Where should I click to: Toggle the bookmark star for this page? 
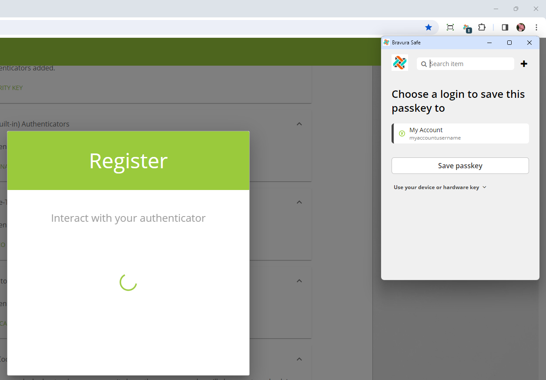[x=429, y=27]
